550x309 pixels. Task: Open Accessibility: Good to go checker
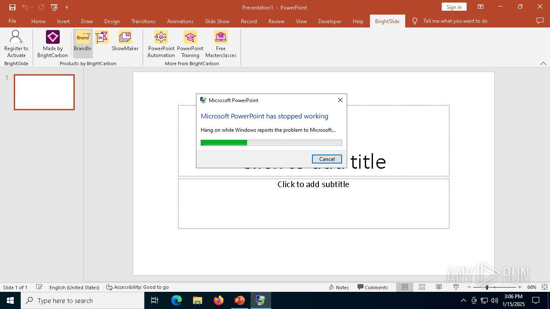tap(137, 287)
